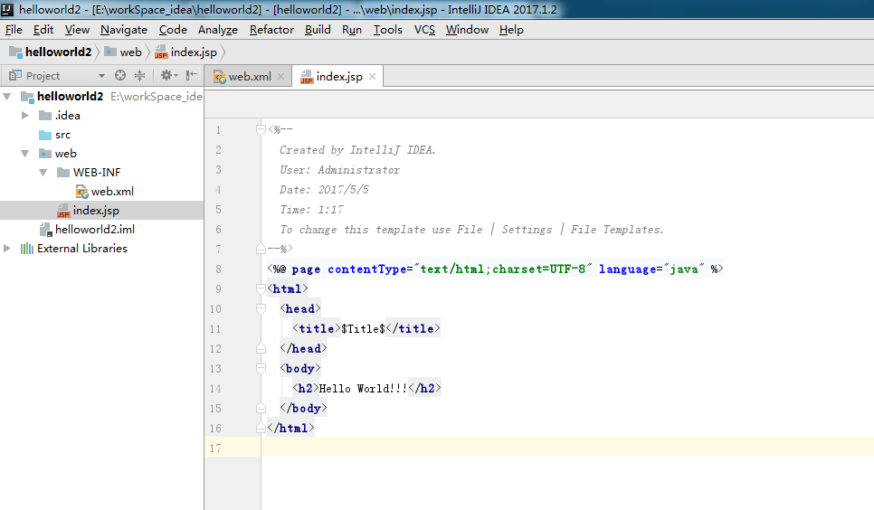
Task: Switch to the web.xml tab
Action: click(248, 76)
